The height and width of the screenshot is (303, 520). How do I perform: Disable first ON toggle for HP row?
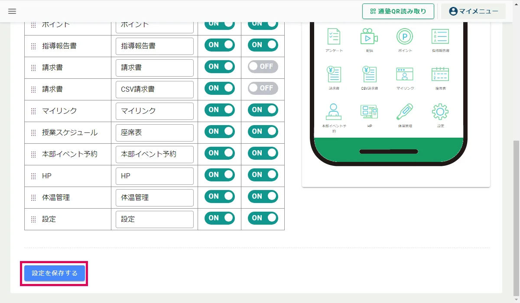coord(220,175)
